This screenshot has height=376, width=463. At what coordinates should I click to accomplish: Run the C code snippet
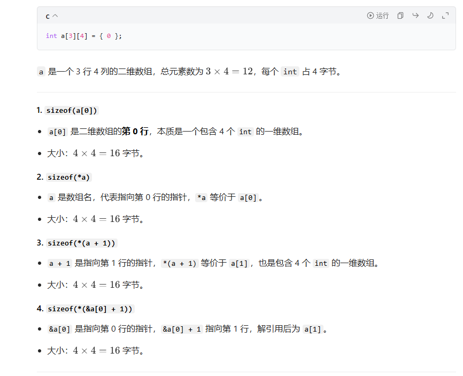pyautogui.click(x=377, y=16)
